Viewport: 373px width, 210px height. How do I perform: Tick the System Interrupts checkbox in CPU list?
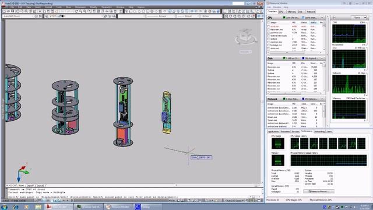tap(269, 36)
